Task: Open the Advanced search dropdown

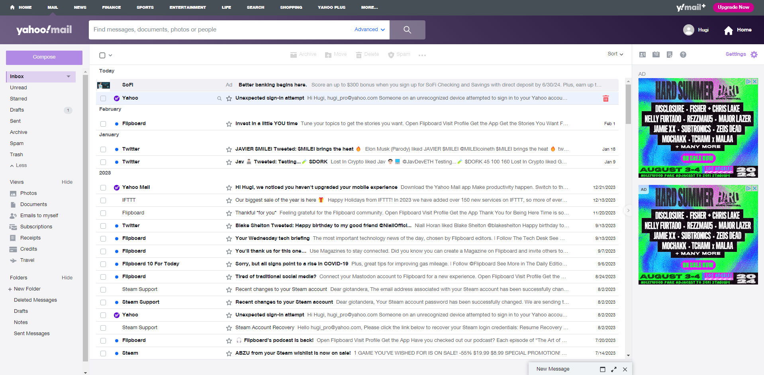Action: click(370, 29)
